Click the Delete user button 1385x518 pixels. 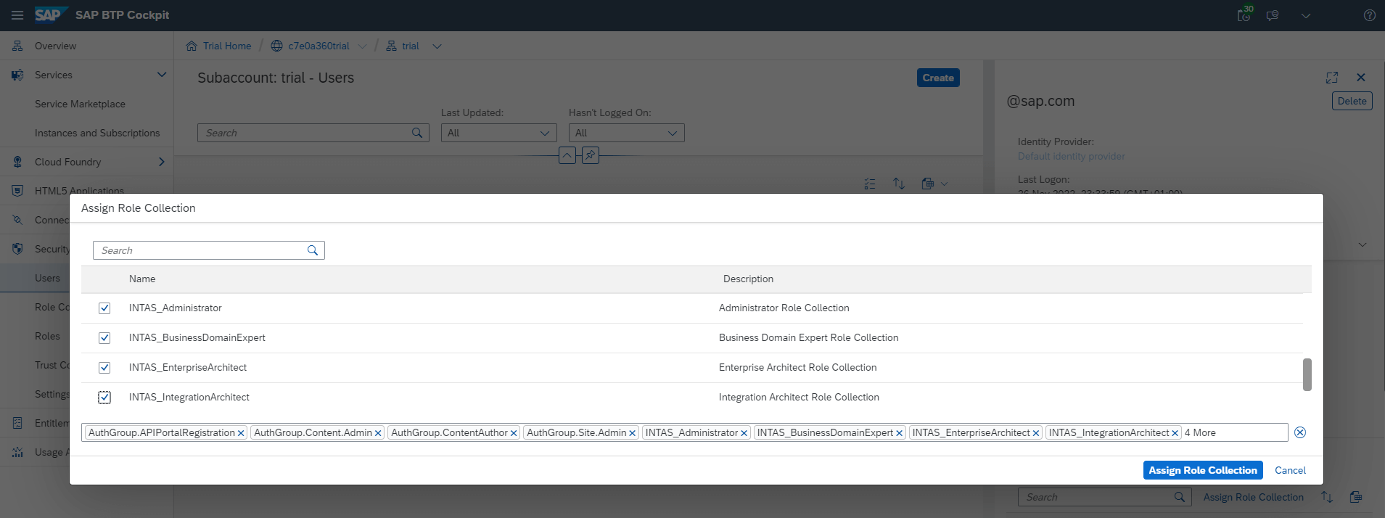[x=1352, y=101]
